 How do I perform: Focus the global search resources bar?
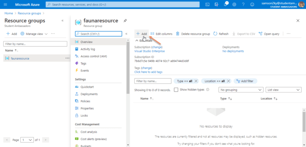coord(122,4)
